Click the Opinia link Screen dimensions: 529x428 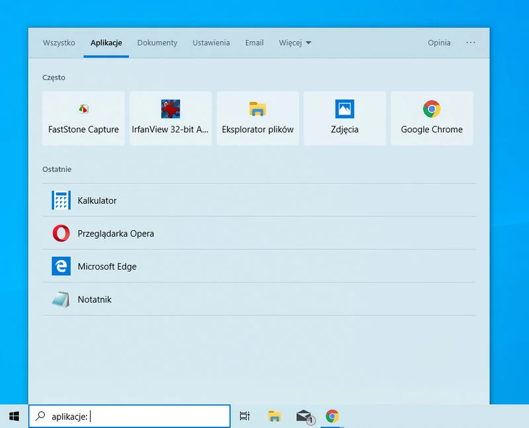(x=438, y=42)
